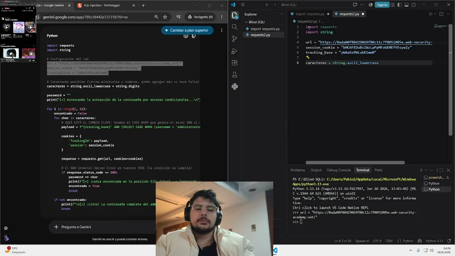Screen dimensions: 455x256
Task: Click the editor horizontal scrollbar
Action: coord(355,163)
